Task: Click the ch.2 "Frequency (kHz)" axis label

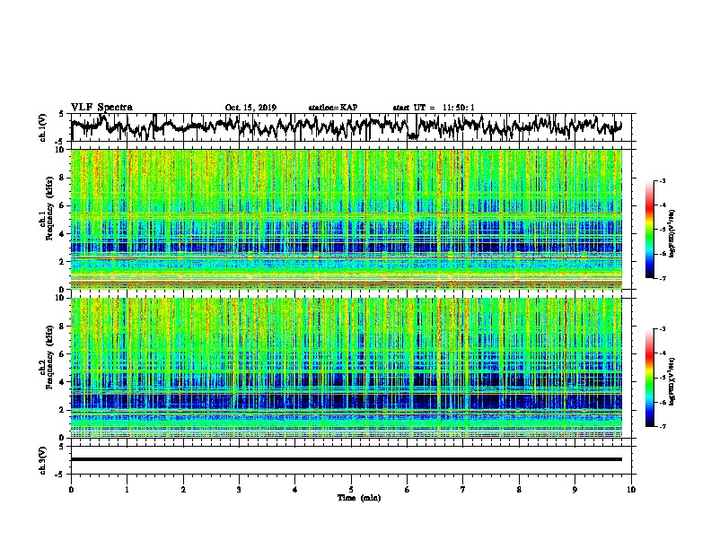Action: click(49, 357)
